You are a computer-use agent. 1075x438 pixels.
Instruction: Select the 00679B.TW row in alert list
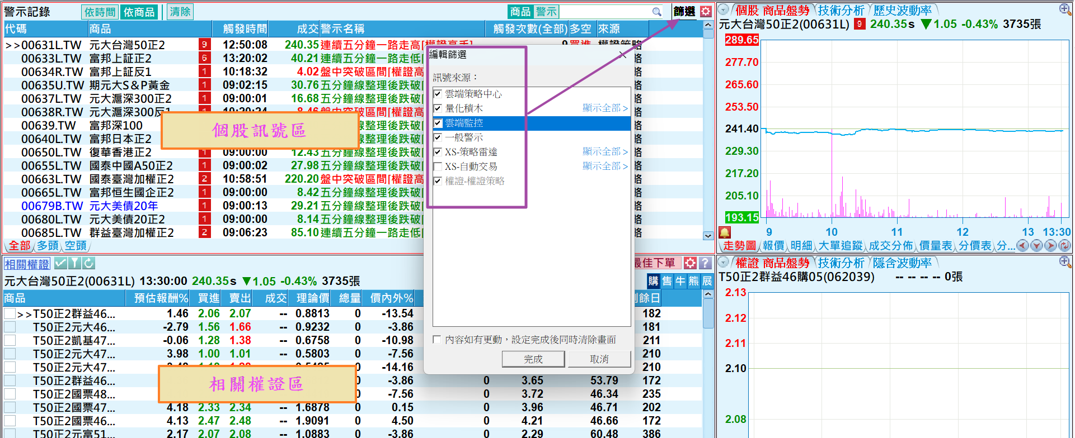pos(51,206)
